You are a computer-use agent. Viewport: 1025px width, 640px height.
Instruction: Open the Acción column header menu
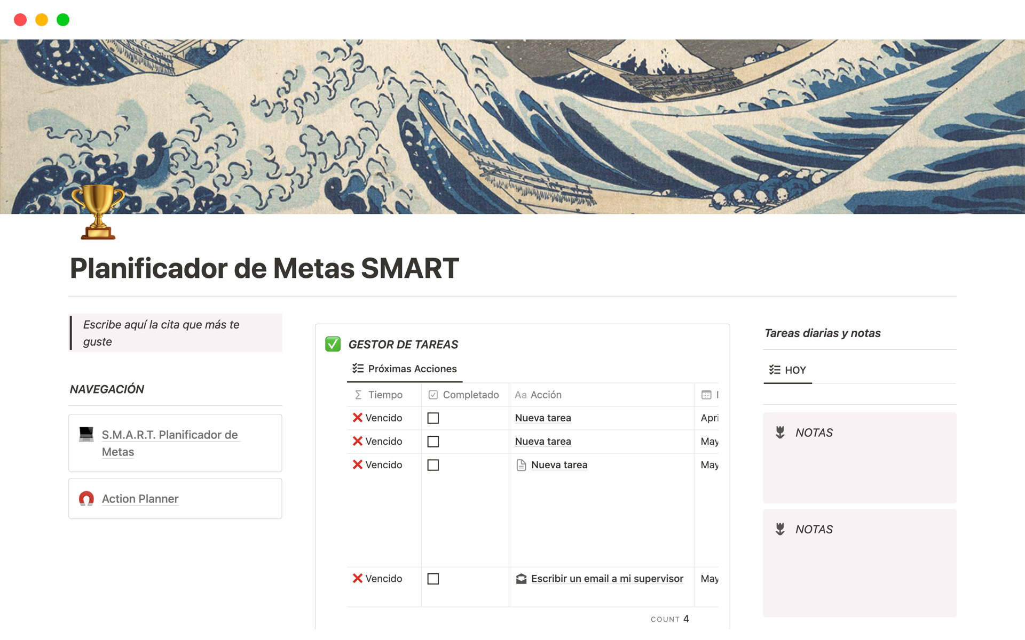pos(545,395)
